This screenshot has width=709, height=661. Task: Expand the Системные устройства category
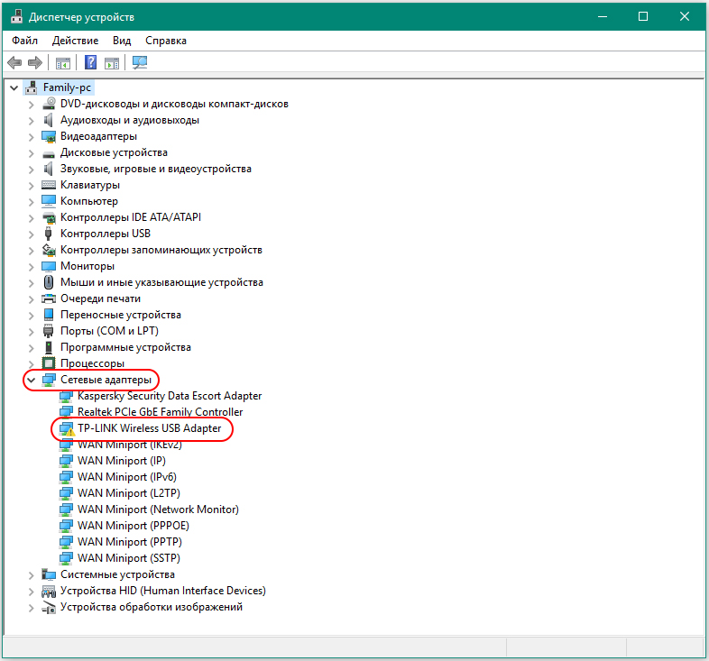[31, 575]
